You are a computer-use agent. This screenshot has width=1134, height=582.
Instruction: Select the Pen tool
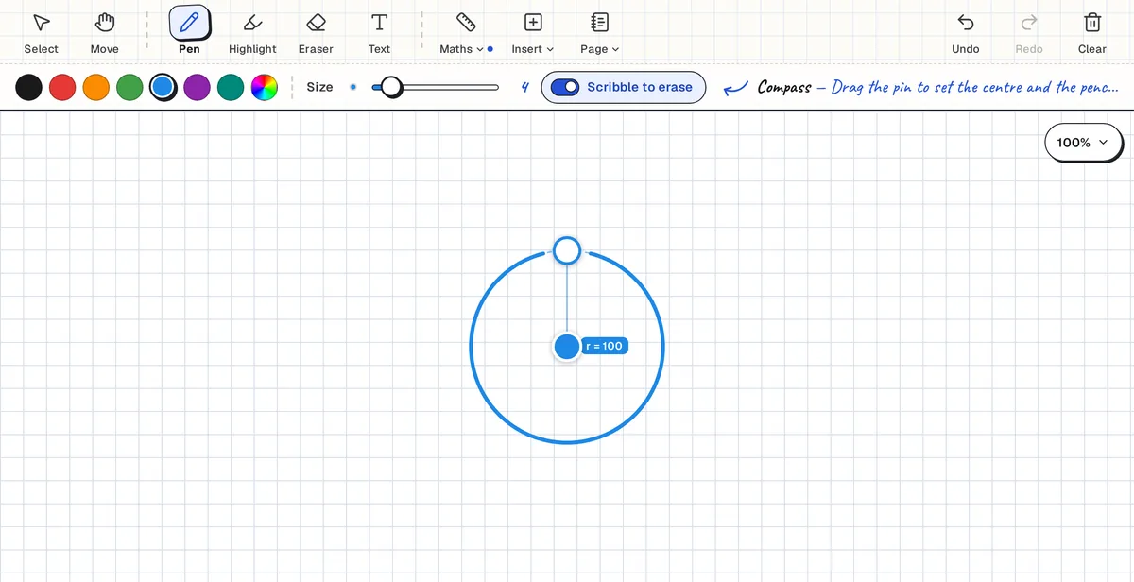click(190, 33)
